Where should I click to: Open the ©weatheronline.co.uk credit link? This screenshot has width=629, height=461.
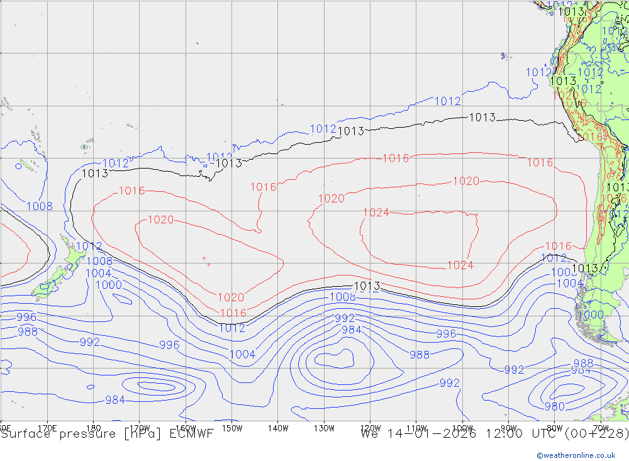(x=576, y=455)
